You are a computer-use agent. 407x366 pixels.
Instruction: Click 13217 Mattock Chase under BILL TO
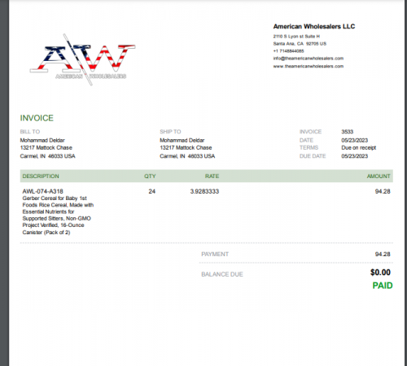pos(46,148)
